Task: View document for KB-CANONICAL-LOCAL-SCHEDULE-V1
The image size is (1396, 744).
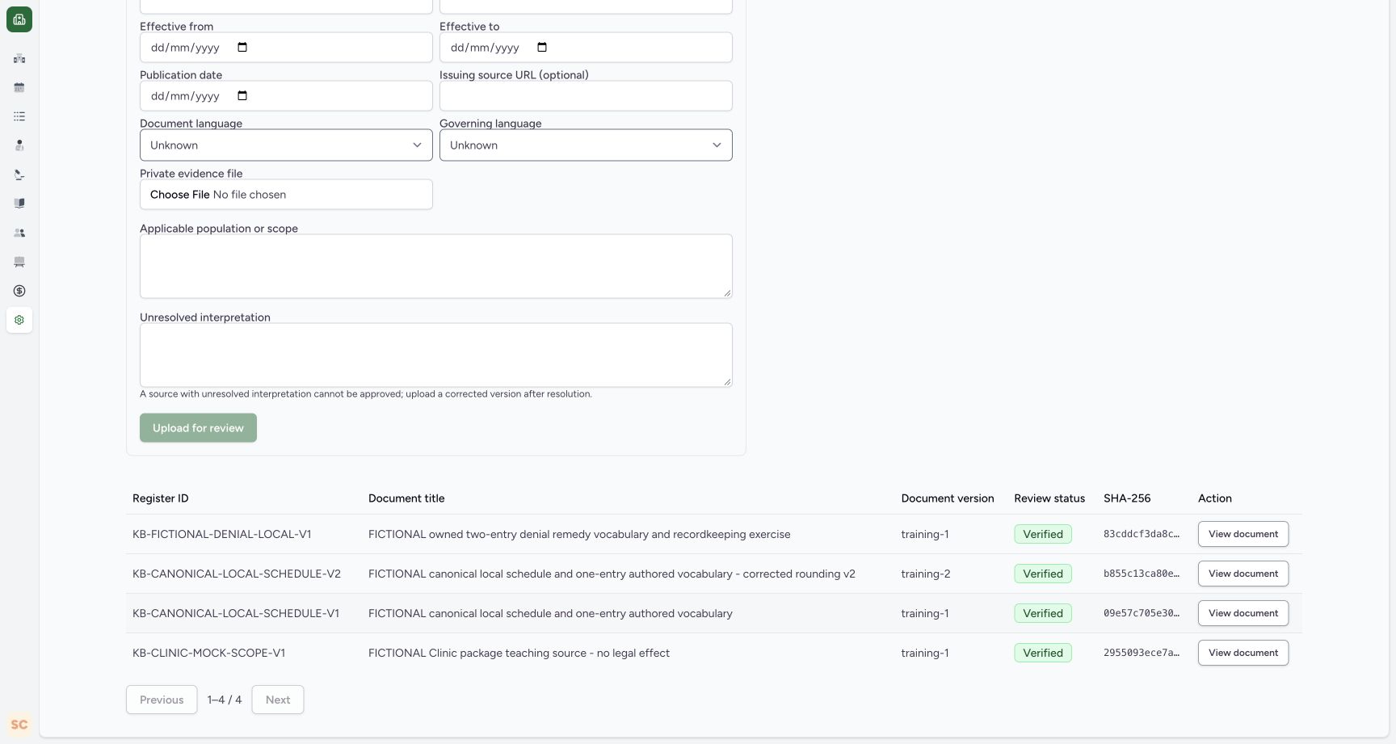Action: [x=1243, y=613]
